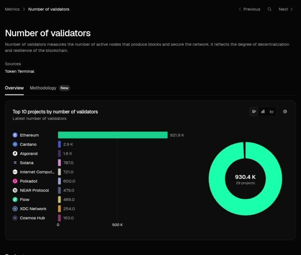Click the Cardano logo icon
This screenshot has width=301, height=255.
[x=15, y=144]
